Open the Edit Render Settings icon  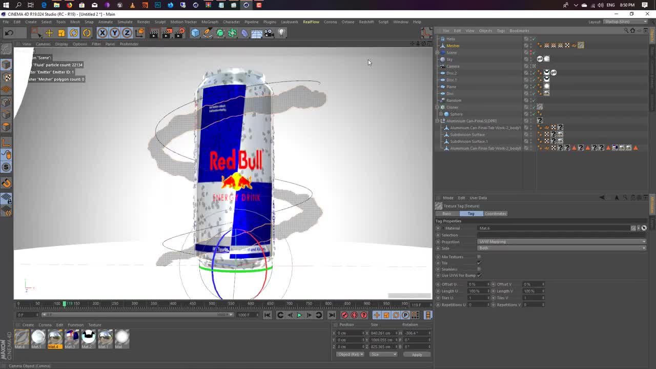point(179,33)
